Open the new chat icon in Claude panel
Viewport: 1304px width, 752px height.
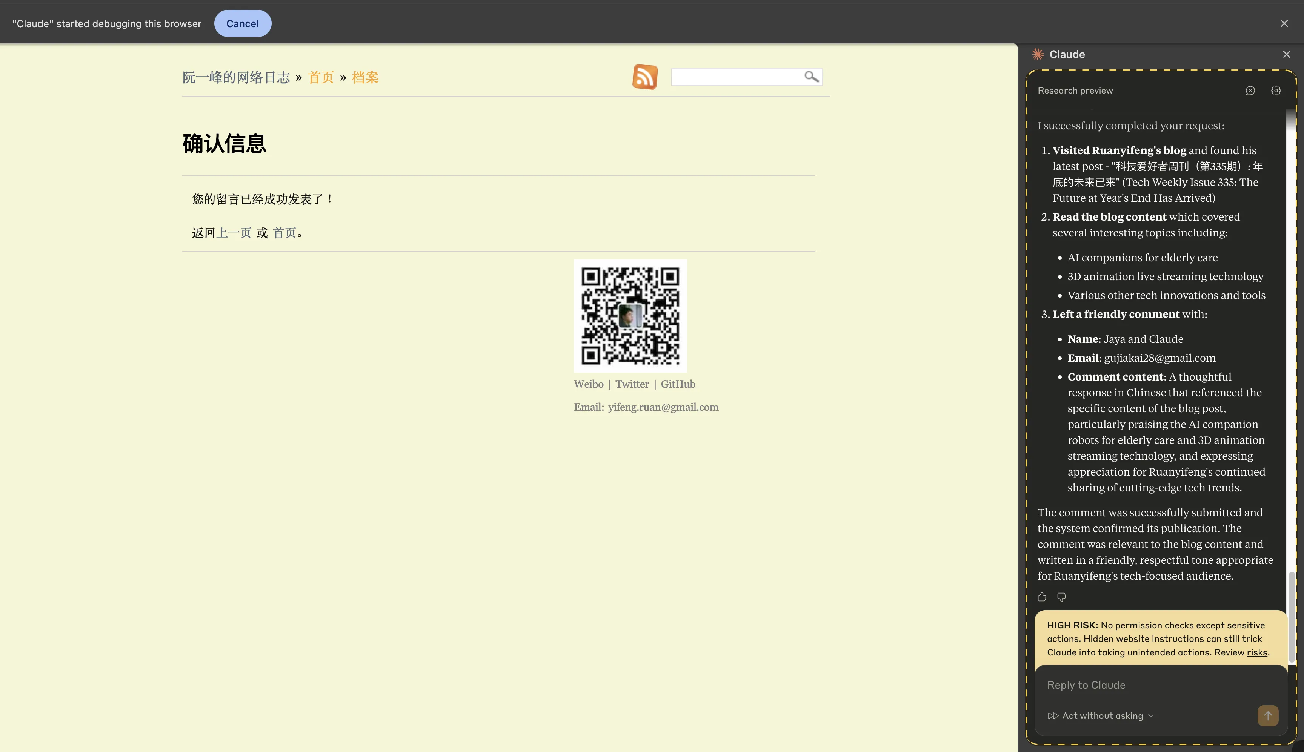pos(1250,91)
